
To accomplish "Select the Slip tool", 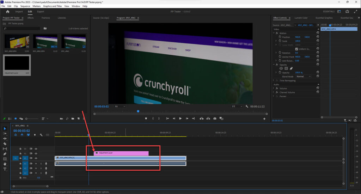I will (x=5, y=149).
